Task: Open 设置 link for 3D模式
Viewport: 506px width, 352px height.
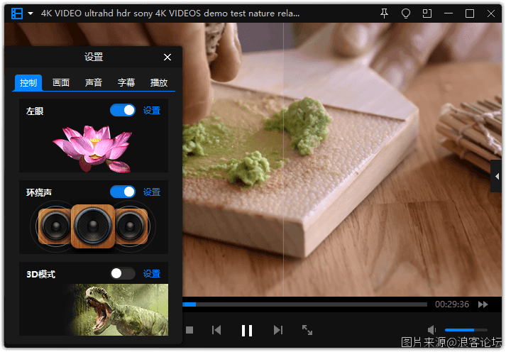Action: tap(152, 274)
